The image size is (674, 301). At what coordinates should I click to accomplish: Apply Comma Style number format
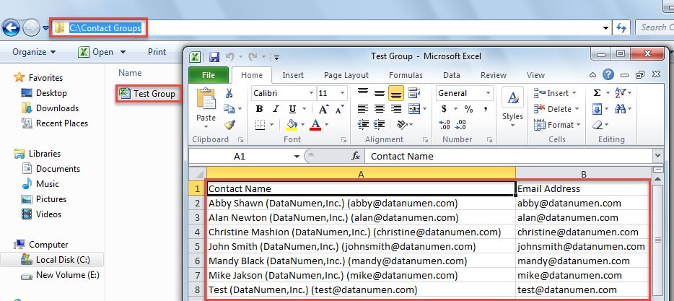(486, 109)
